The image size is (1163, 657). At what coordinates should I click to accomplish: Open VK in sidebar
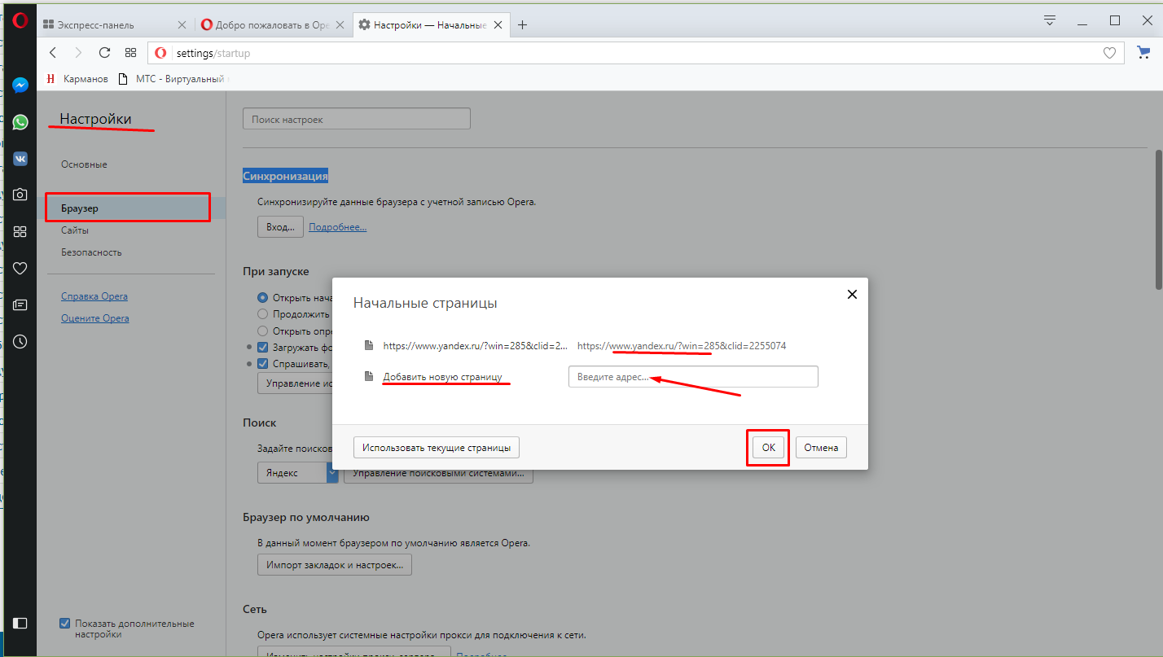click(20, 159)
